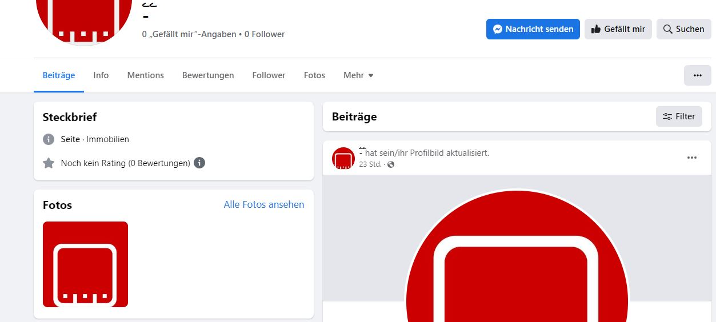Go to the Bewertungen tab
The width and height of the screenshot is (716, 322).
pyautogui.click(x=208, y=75)
